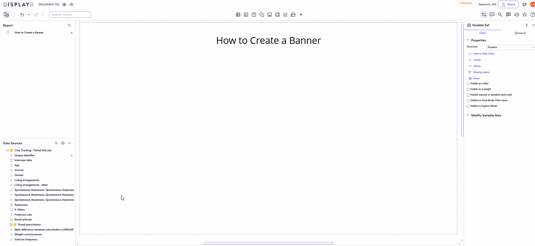The height and width of the screenshot is (246, 535).
Task: Select the Exercise frequency variable
Action: pos(26,240)
